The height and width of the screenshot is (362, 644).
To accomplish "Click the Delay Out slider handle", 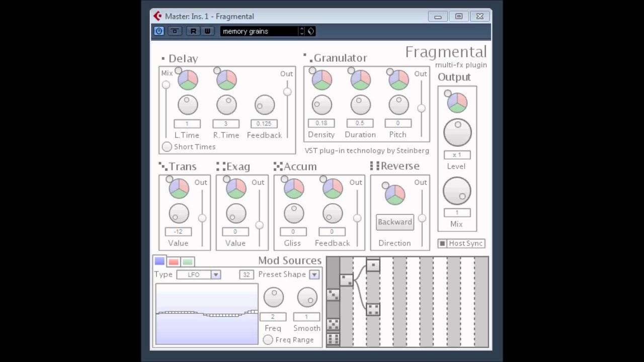I will [x=287, y=92].
